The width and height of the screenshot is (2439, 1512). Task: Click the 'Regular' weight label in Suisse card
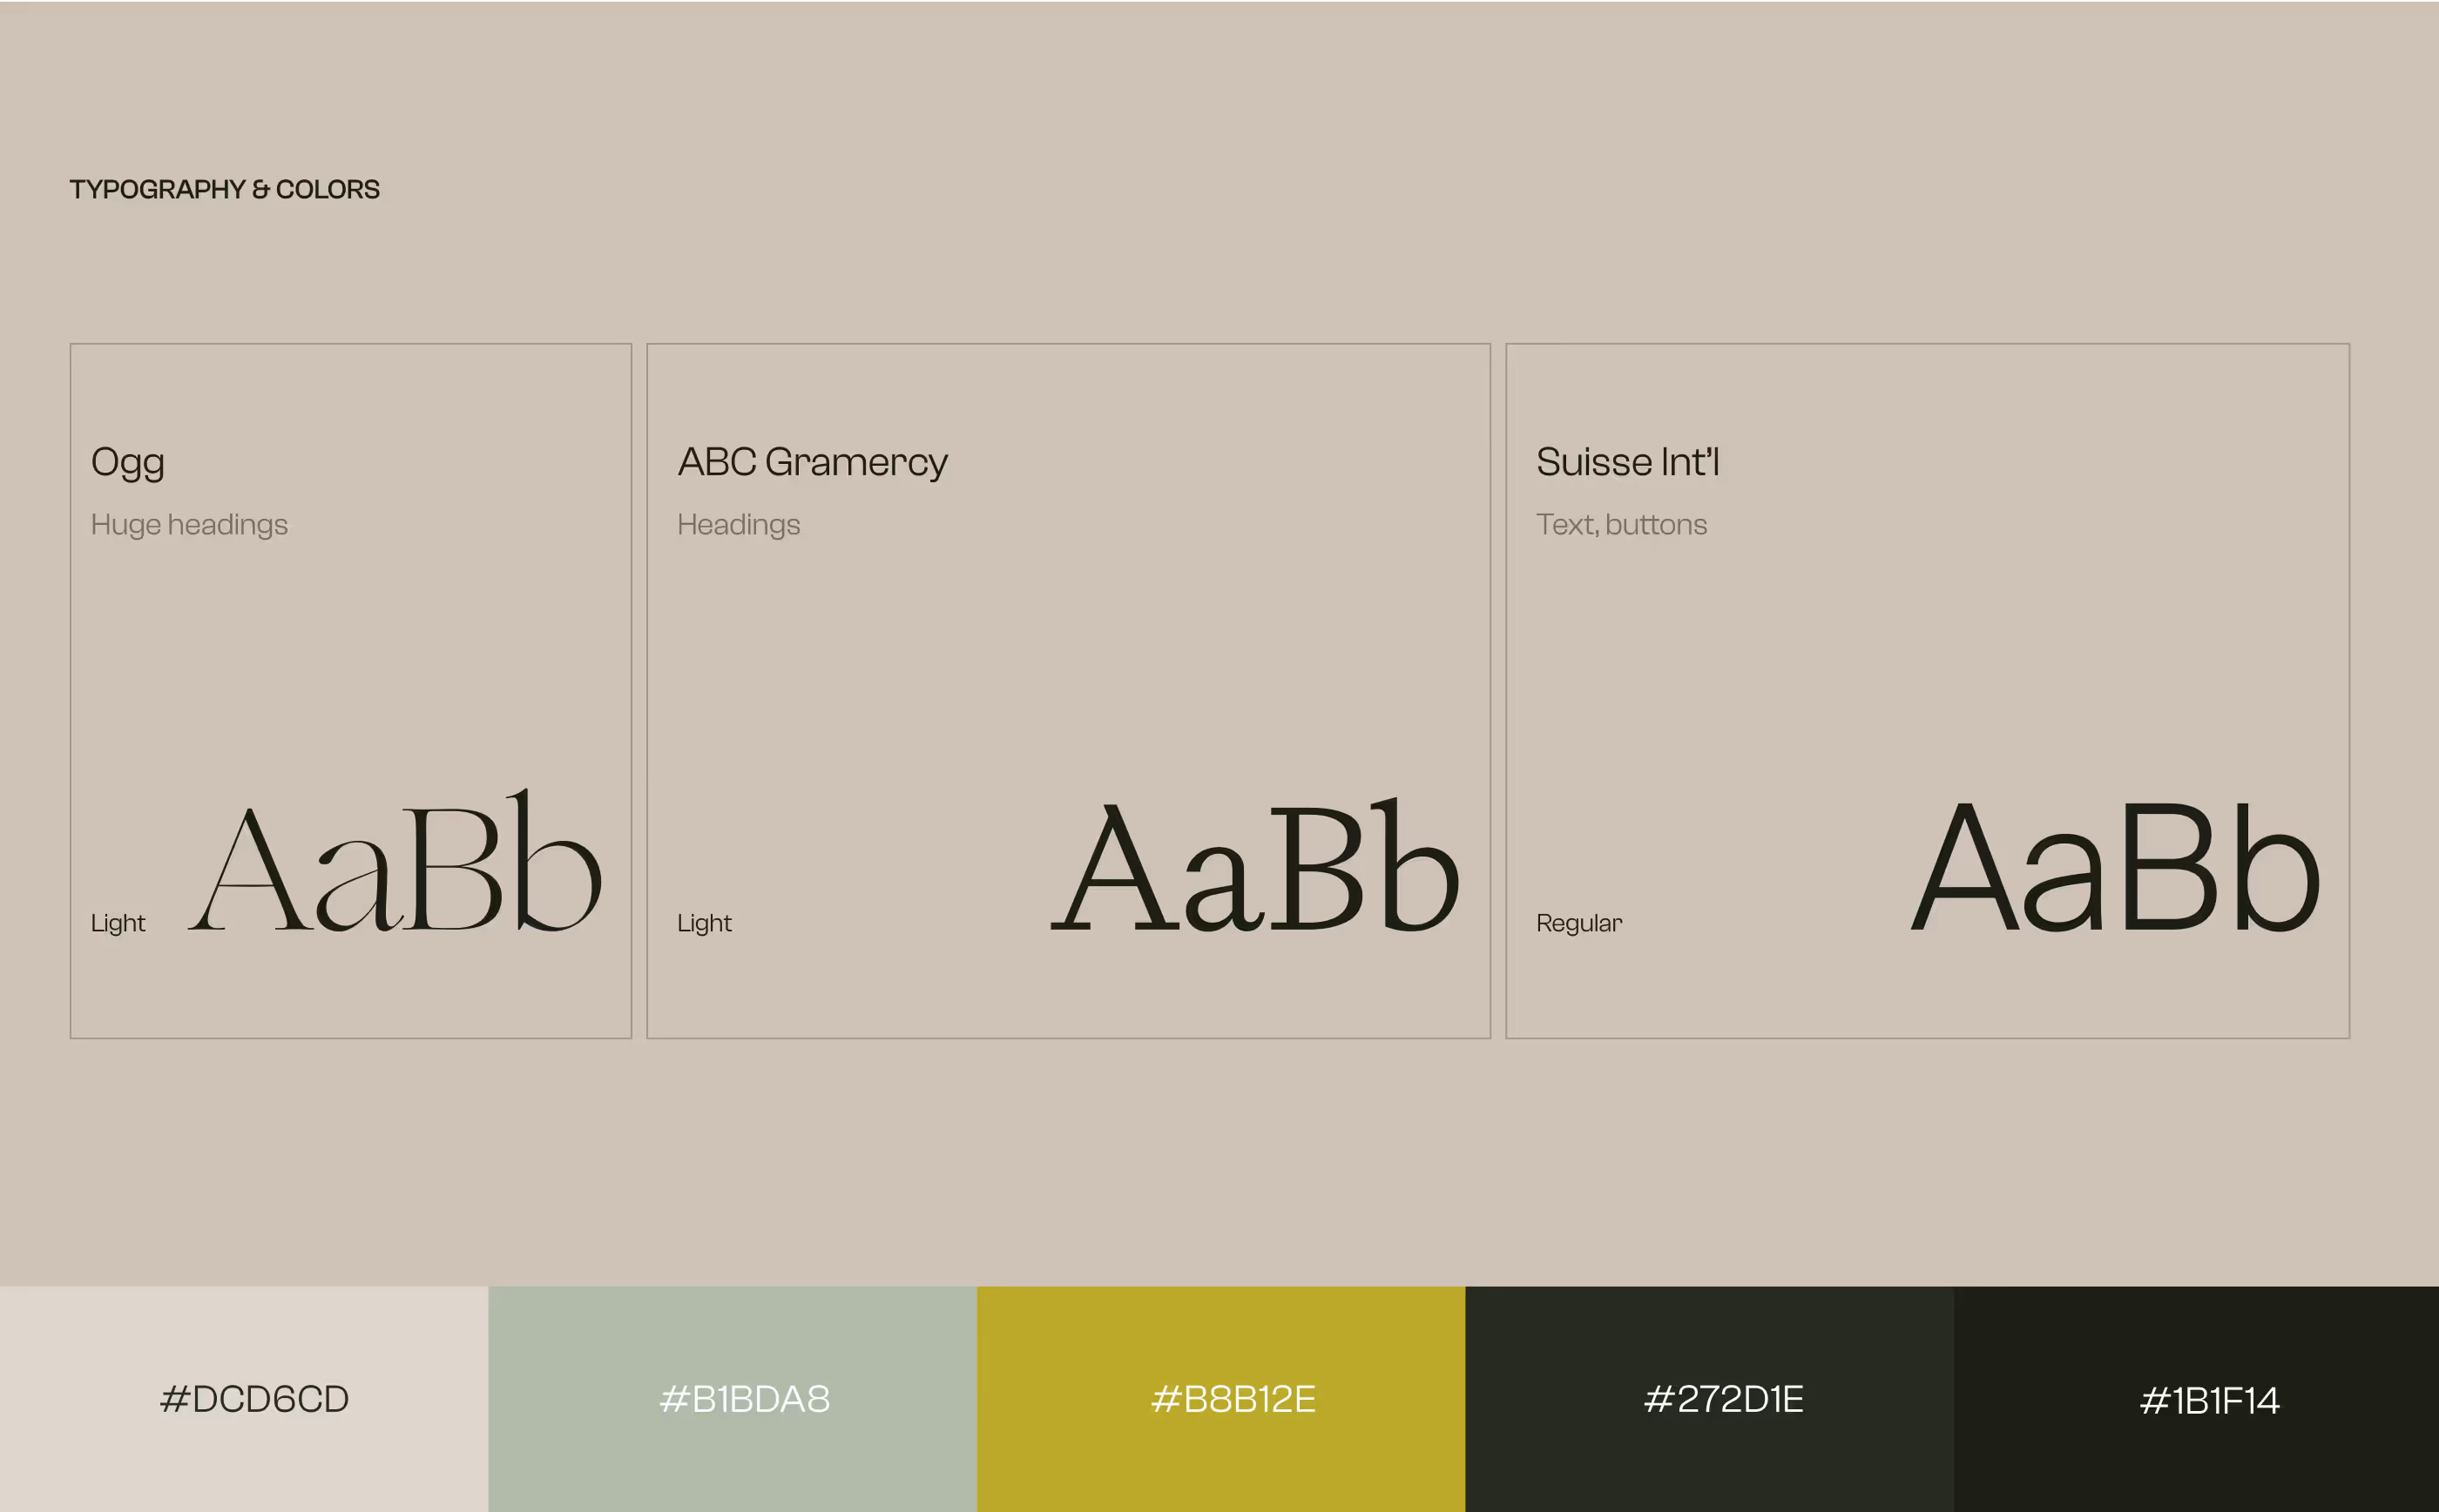click(x=1579, y=923)
